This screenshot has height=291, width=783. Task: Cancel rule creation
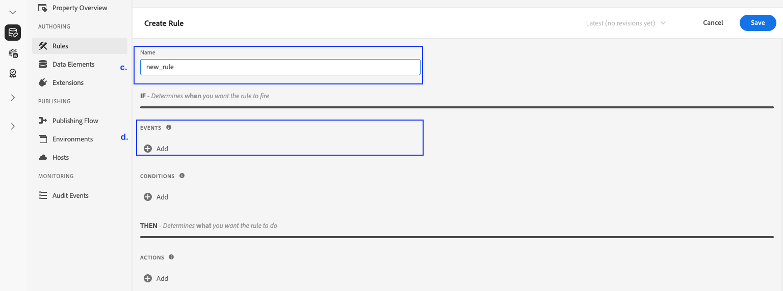[713, 23]
